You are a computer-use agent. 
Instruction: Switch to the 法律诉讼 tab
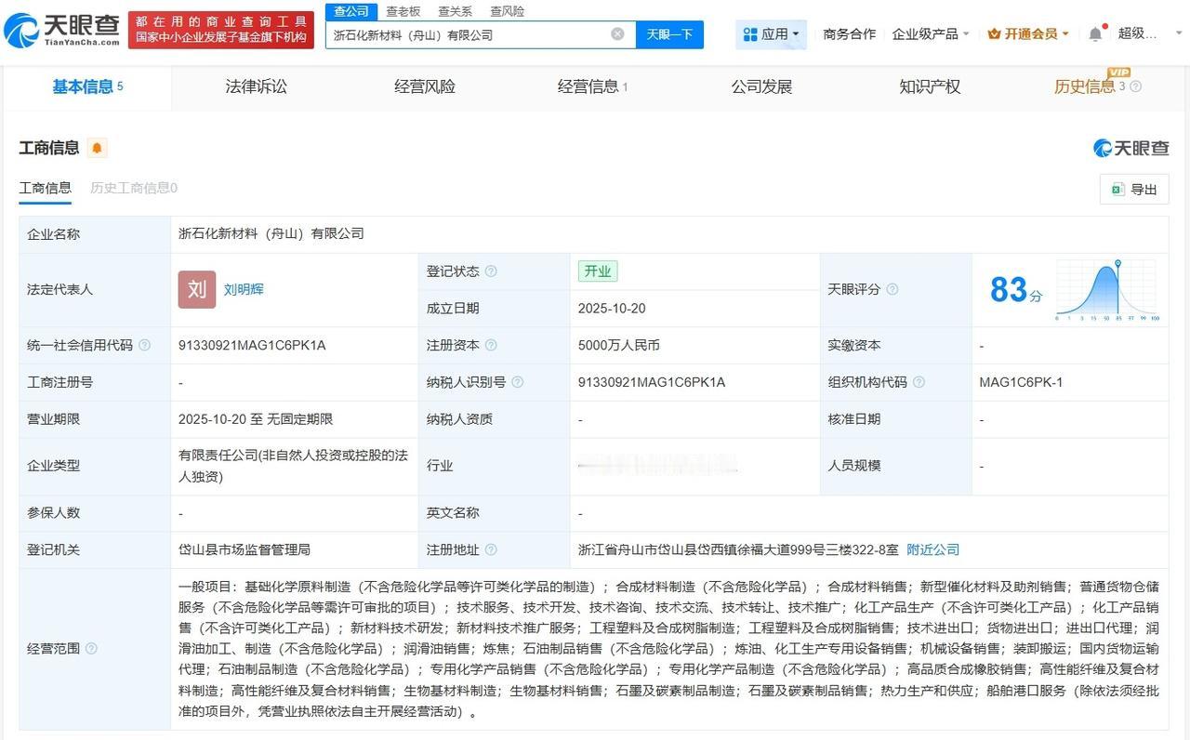click(x=256, y=86)
